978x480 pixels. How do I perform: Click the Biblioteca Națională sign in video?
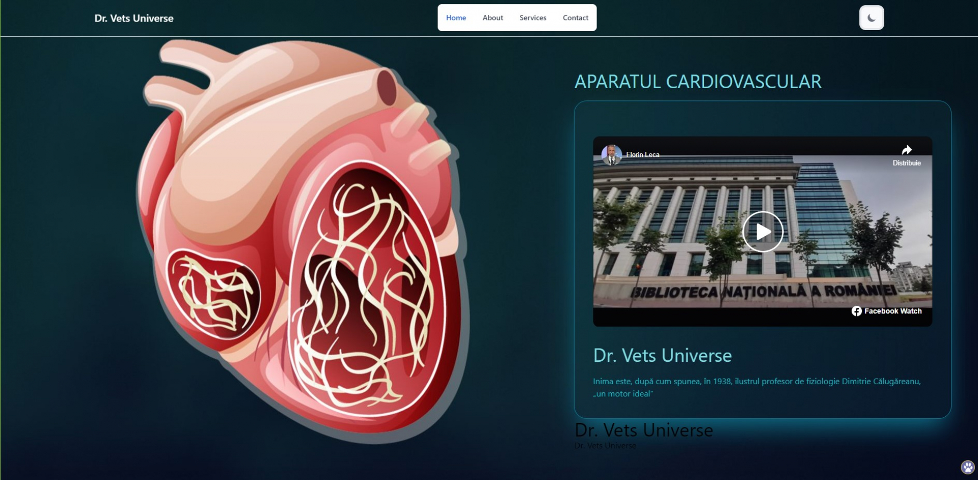763,291
